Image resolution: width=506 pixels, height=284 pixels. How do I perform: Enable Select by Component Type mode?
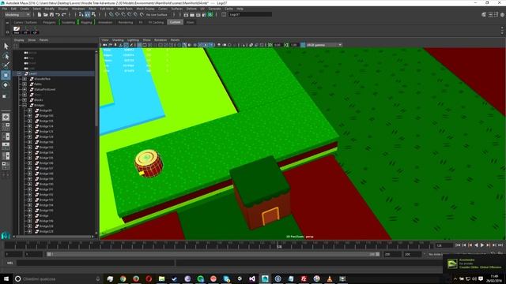tap(93, 14)
